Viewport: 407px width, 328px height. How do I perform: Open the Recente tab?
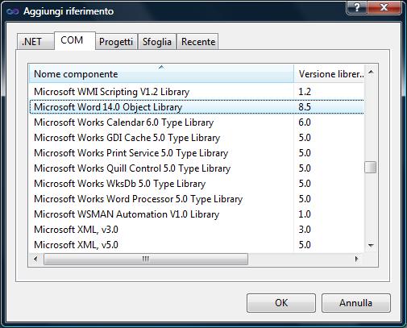coord(198,42)
